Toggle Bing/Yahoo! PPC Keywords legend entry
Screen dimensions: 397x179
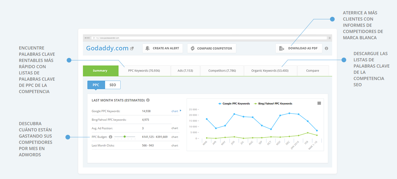tap(273, 103)
